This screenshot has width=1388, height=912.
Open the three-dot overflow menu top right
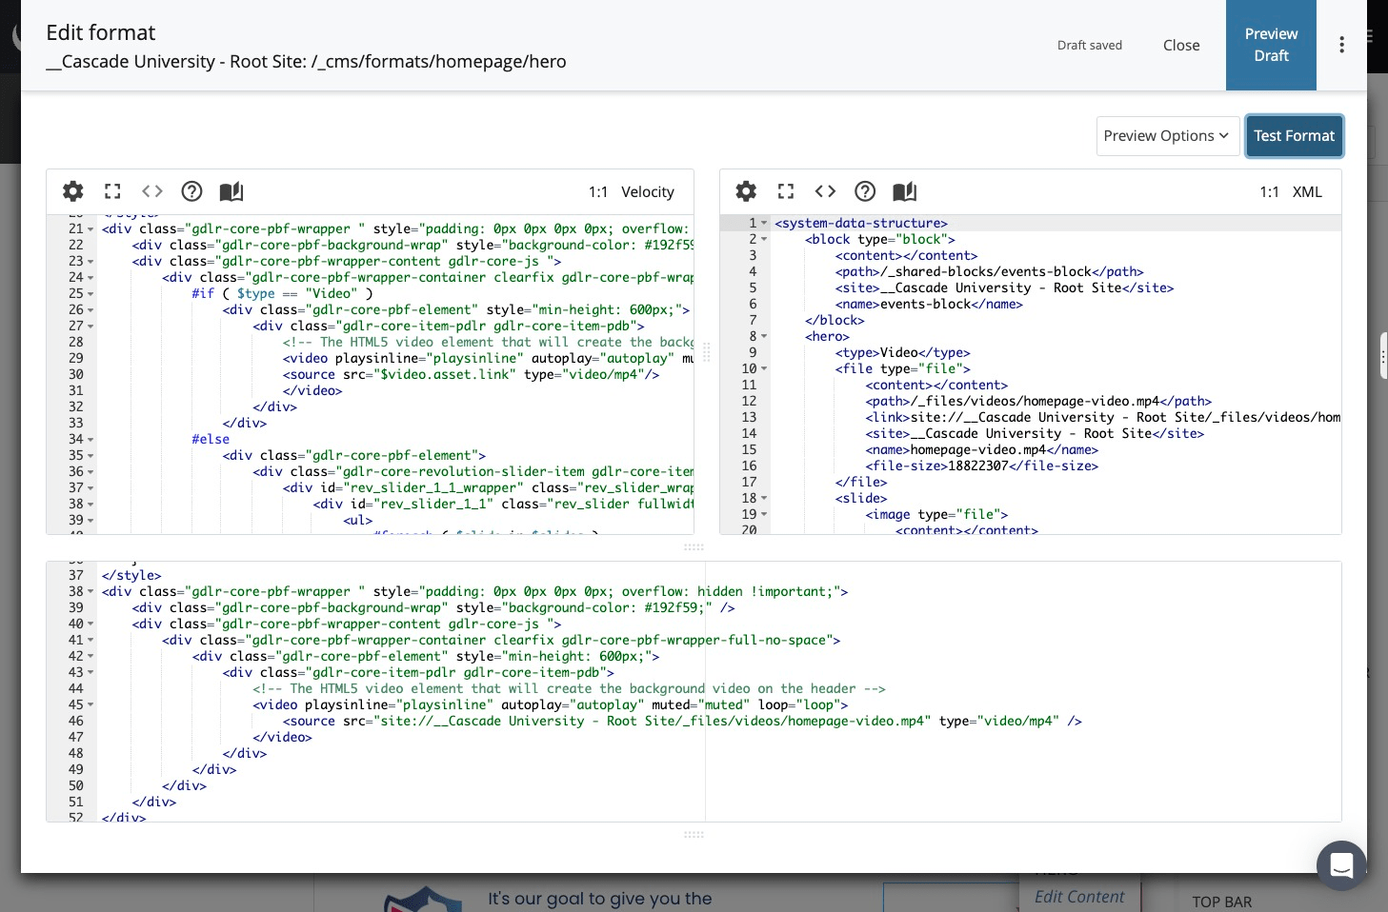click(1341, 44)
